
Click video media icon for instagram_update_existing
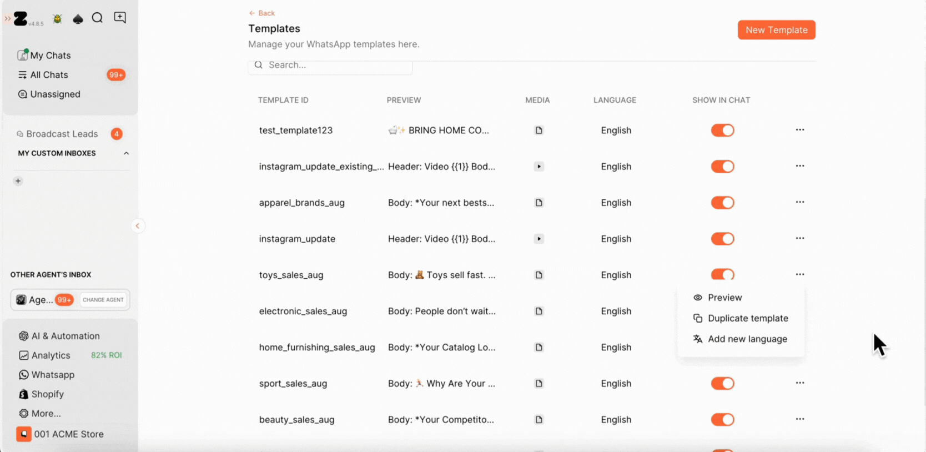click(x=539, y=167)
